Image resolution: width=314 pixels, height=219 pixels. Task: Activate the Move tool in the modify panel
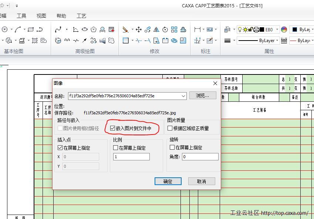point(138,29)
